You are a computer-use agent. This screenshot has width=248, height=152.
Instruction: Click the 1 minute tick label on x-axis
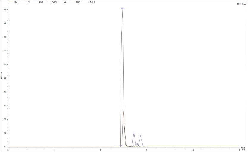(x=54, y=150)
